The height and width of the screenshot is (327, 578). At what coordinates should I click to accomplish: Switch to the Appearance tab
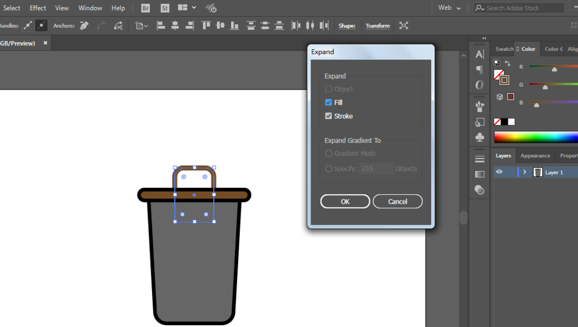(535, 155)
